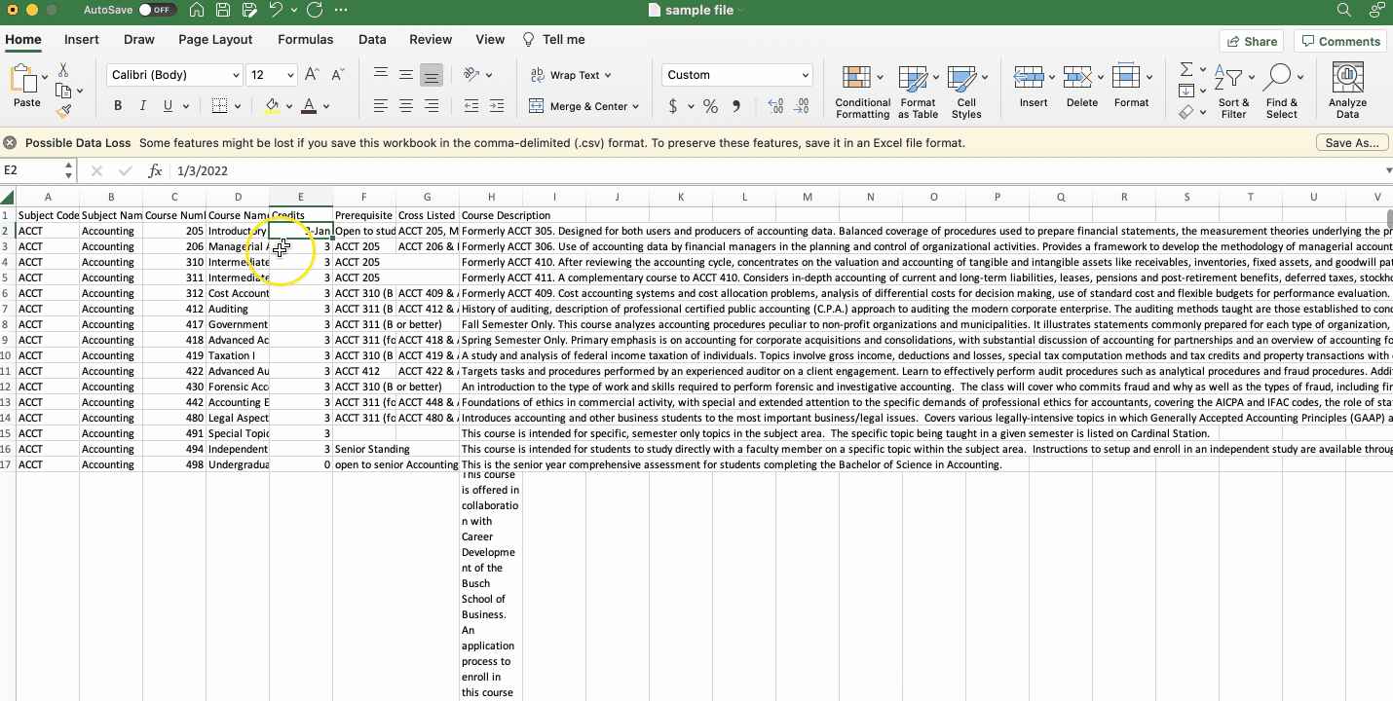The height and width of the screenshot is (701, 1393).
Task: Toggle the AutoSave switch
Action: (157, 10)
